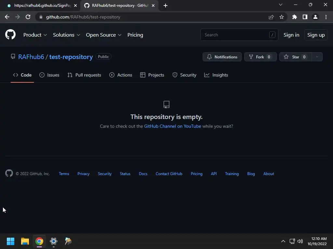
Task: Open the Windows Start menu
Action: (x=10, y=241)
